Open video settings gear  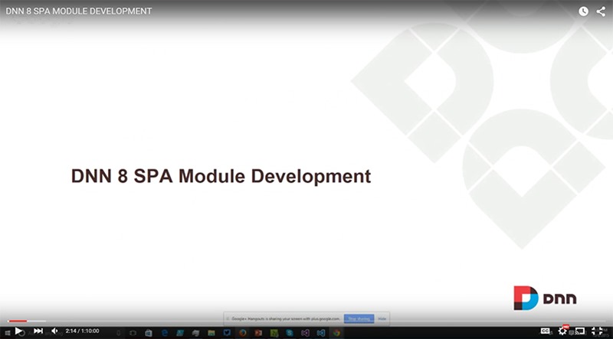pyautogui.click(x=562, y=331)
